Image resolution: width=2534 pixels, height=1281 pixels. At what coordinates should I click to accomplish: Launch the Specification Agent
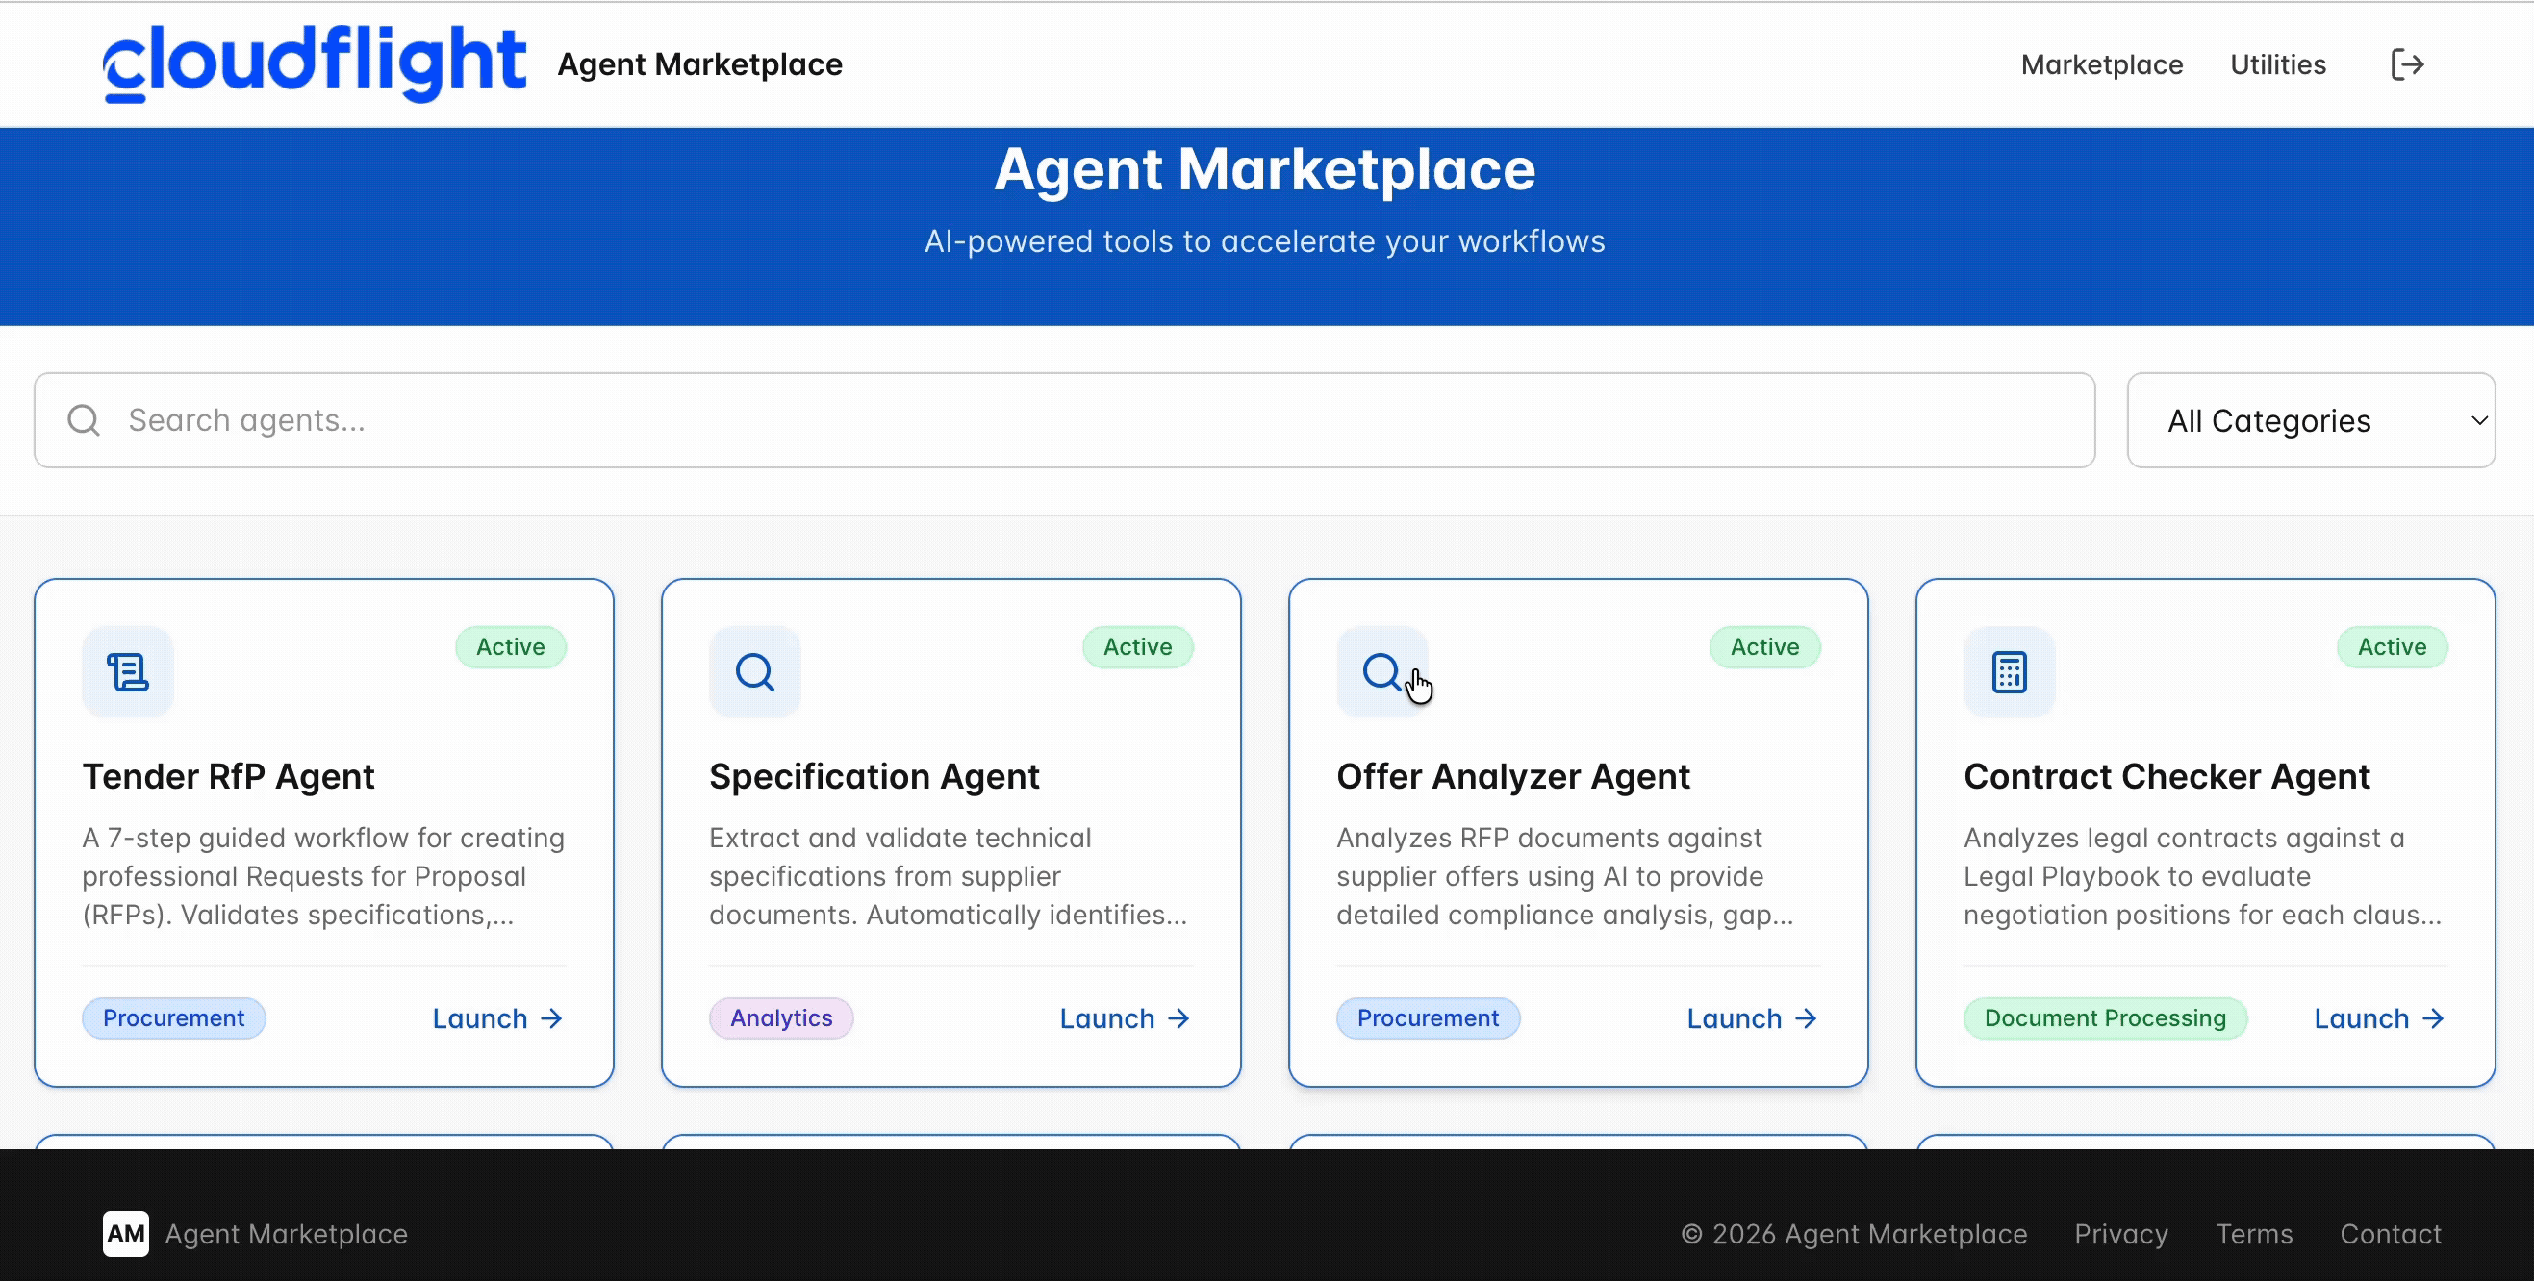point(1125,1018)
